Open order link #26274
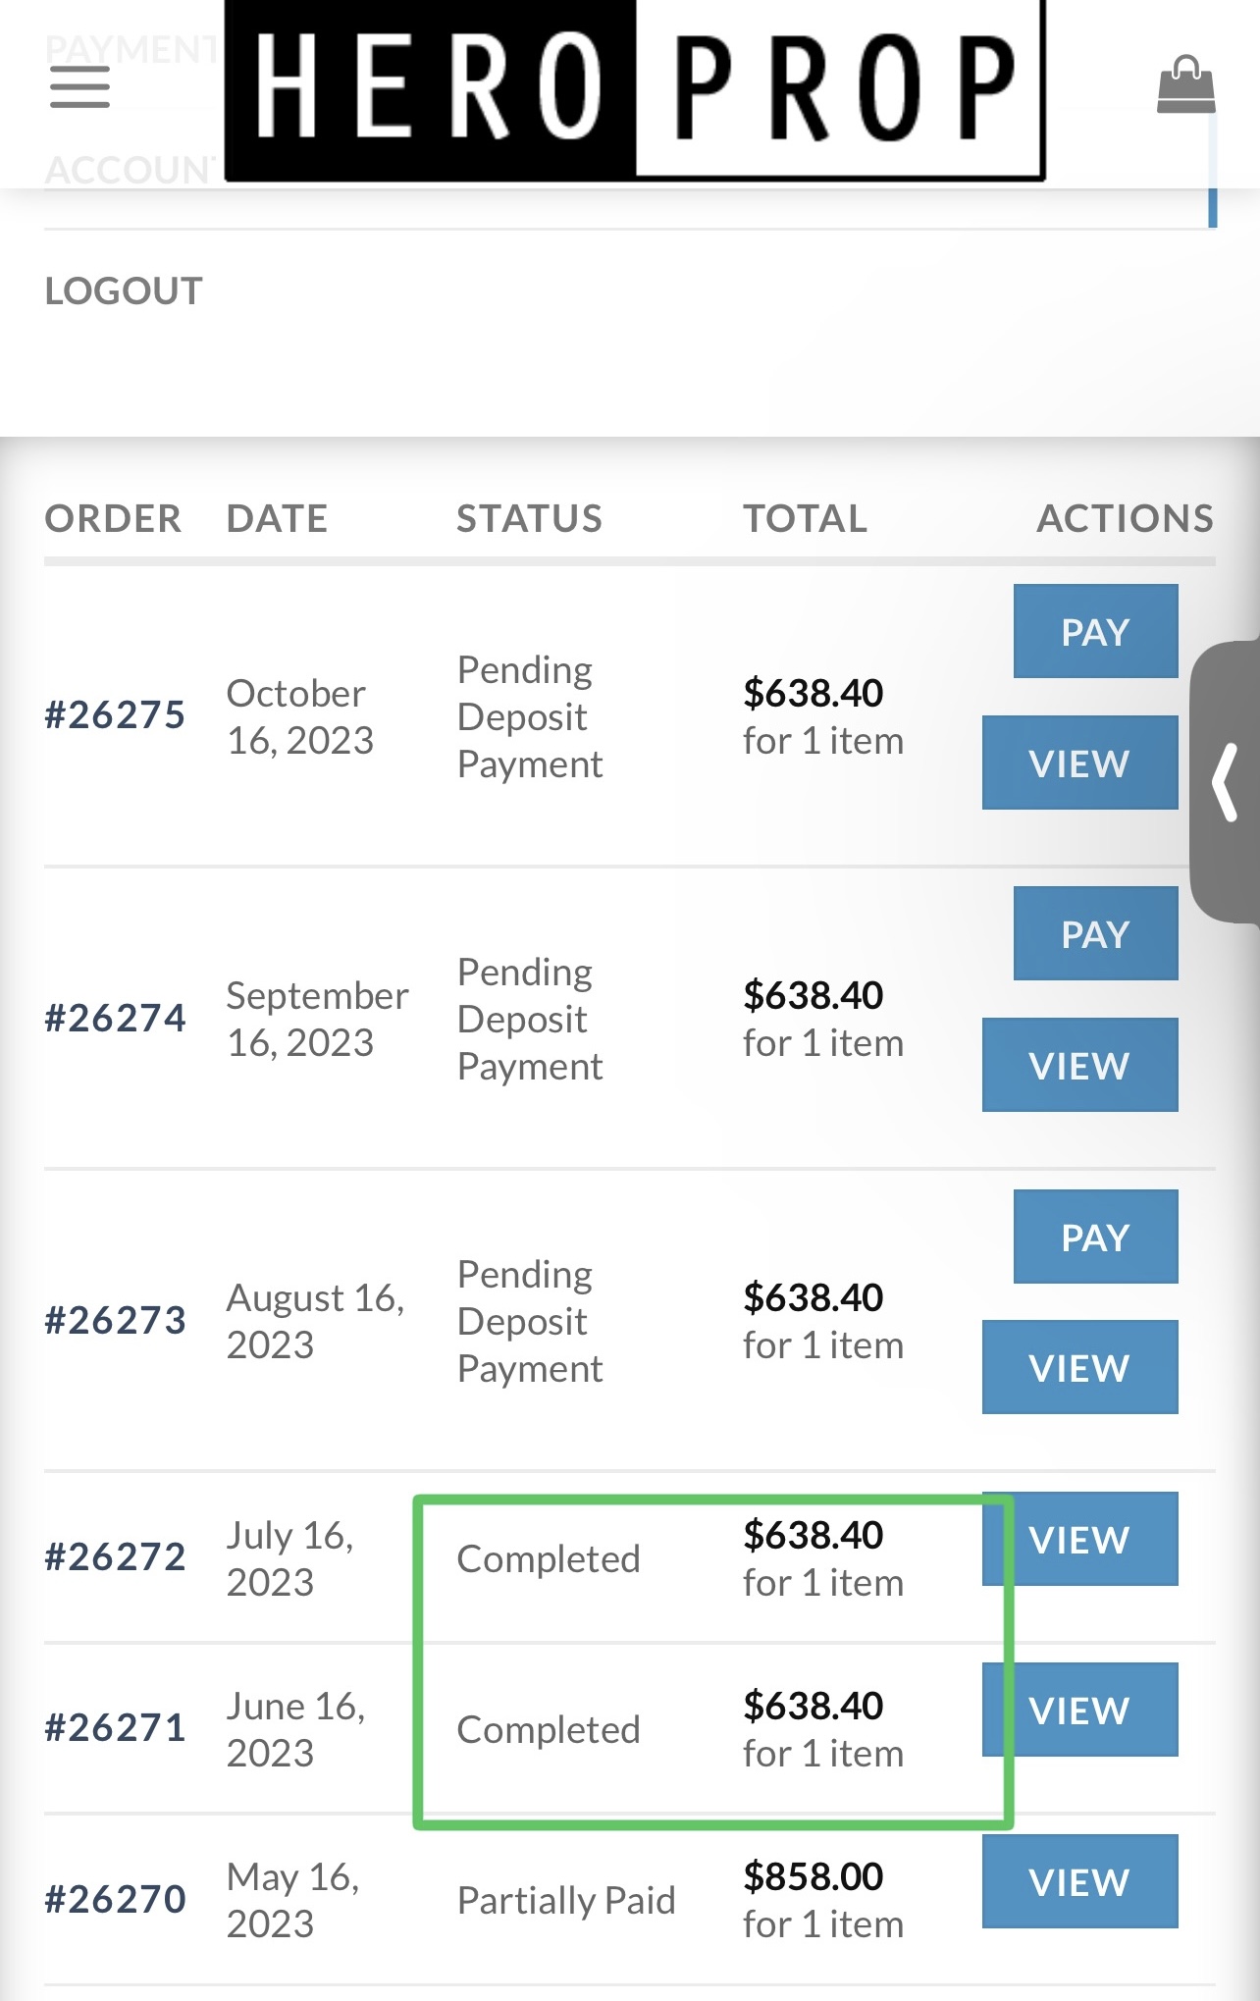The image size is (1260, 2001). coord(115,1018)
